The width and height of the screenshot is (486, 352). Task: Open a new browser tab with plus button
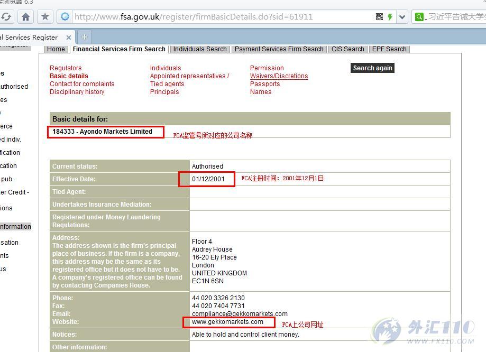pos(84,37)
